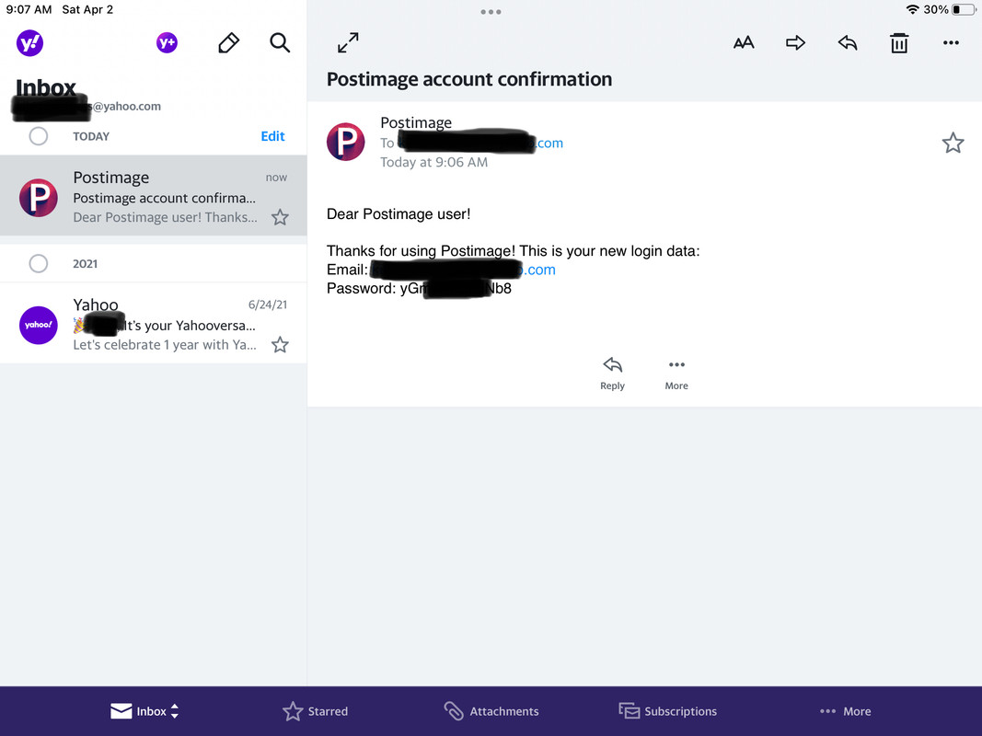Tap the Postimage sender avatar in message

click(346, 142)
